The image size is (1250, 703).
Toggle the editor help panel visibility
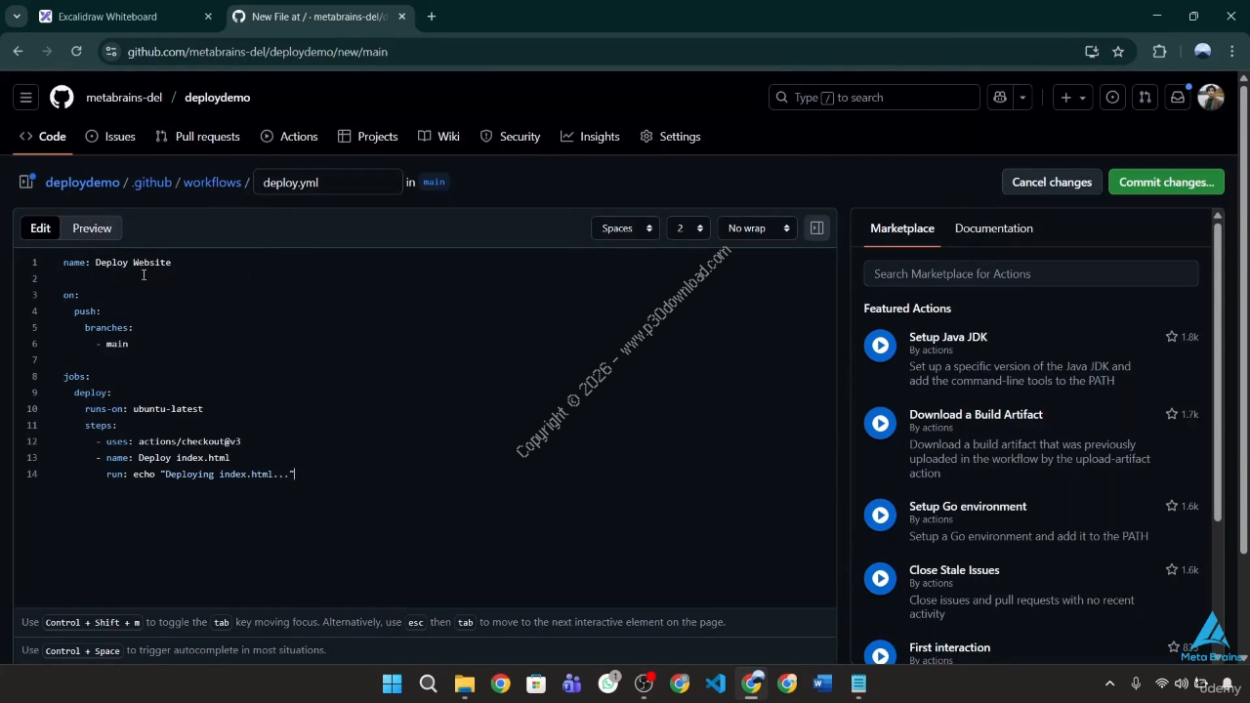(x=816, y=228)
